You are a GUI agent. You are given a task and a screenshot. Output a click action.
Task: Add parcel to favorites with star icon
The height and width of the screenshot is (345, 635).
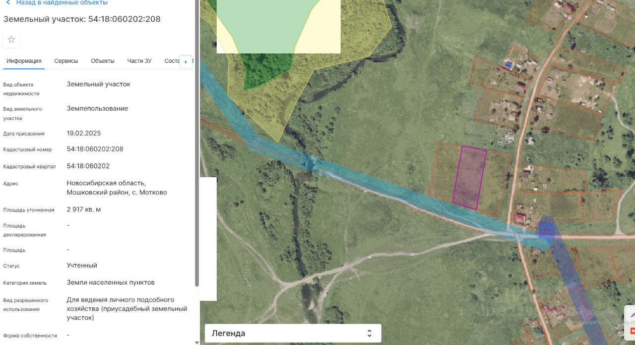[11, 40]
